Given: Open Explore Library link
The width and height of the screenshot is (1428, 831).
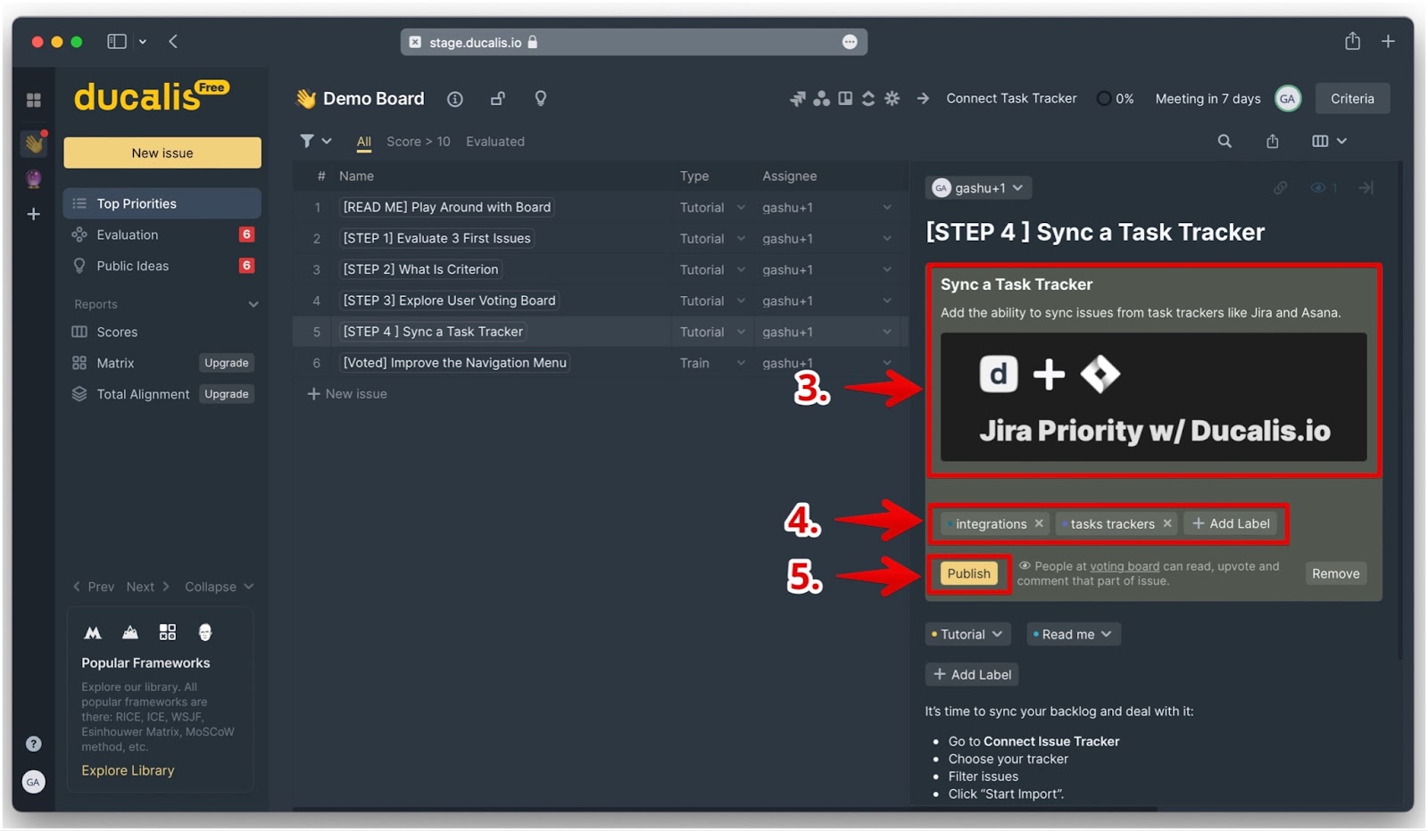Looking at the screenshot, I should tap(128, 770).
